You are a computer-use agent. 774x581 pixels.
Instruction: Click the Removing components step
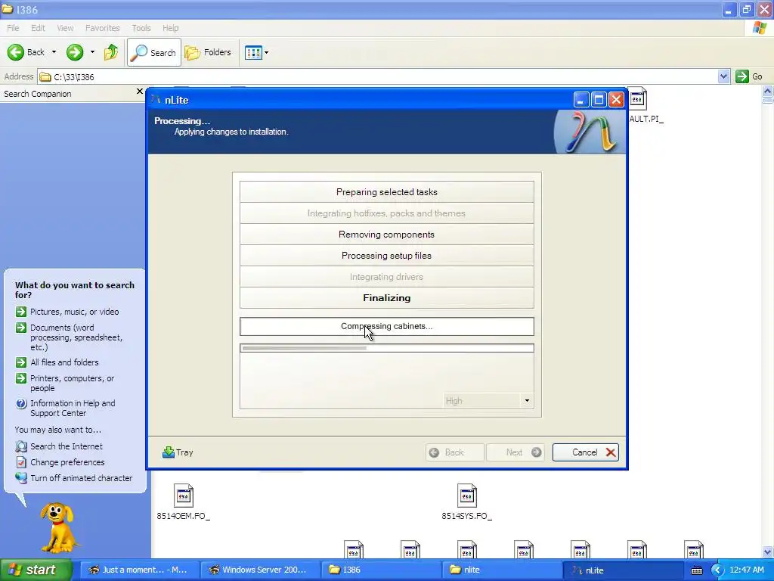(x=387, y=235)
